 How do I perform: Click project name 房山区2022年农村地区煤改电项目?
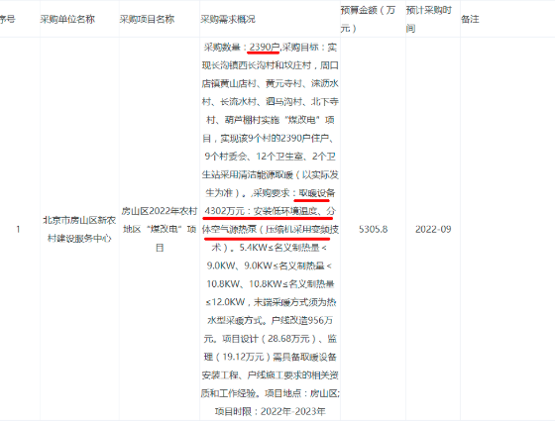tap(160, 229)
